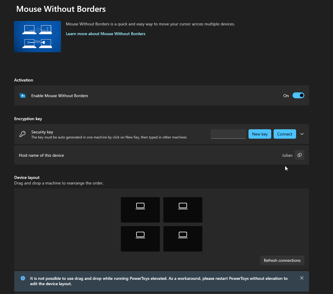Click the info icon on the warning banner
This screenshot has height=294, width=333.
23,278
